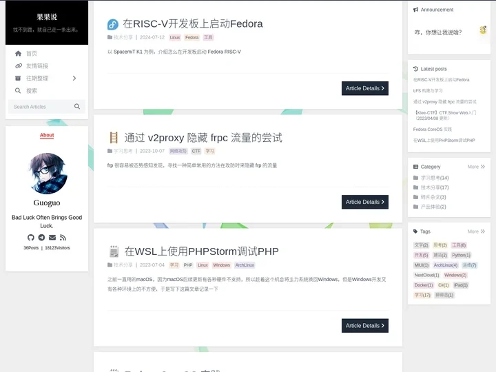
Task: Expand Tags list via More
Action: click(x=476, y=231)
